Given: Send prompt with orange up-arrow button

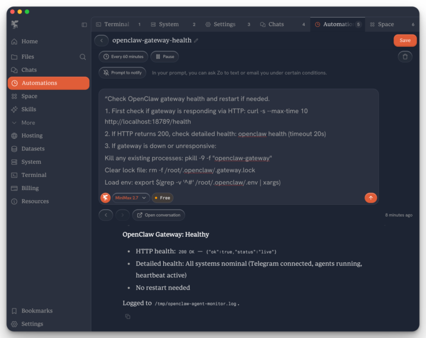Looking at the screenshot, I should click(x=370, y=198).
